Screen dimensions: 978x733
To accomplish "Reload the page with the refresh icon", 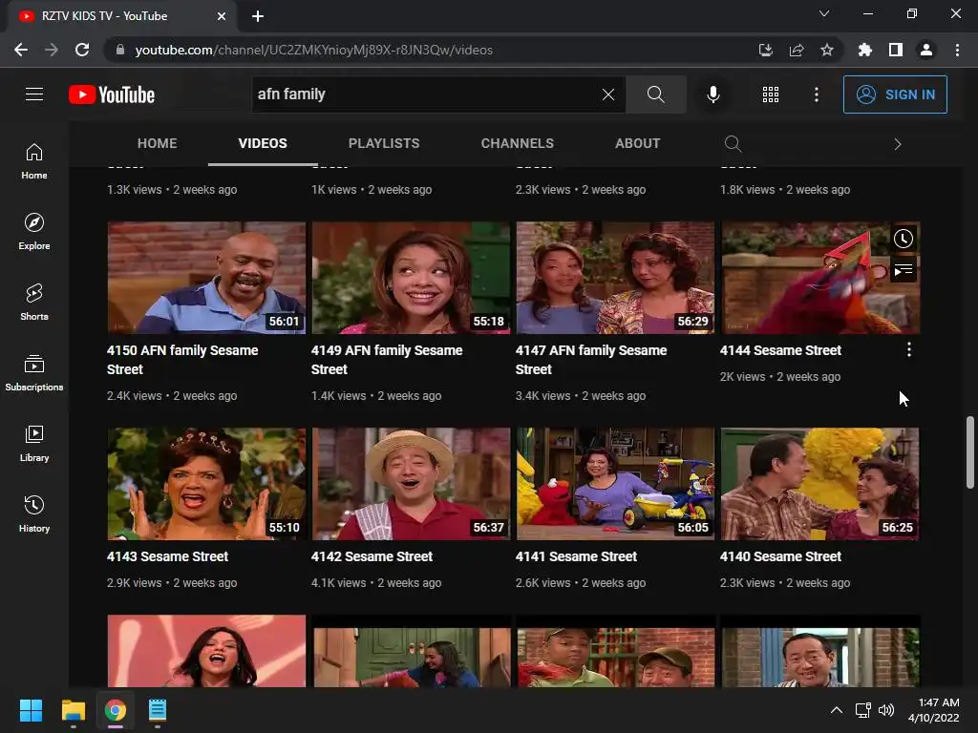I will (x=82, y=50).
